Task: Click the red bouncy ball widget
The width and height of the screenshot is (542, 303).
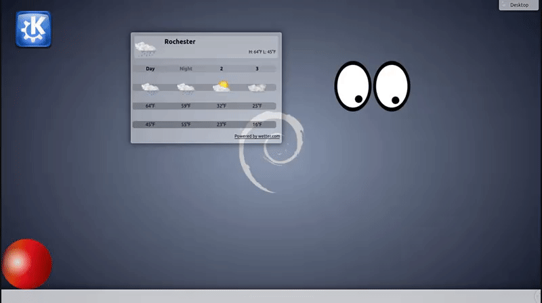Action: (27, 264)
